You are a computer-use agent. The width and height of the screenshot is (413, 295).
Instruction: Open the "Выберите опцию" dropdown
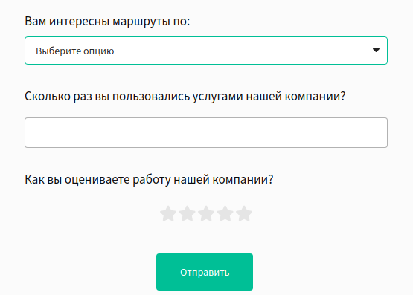(206, 51)
